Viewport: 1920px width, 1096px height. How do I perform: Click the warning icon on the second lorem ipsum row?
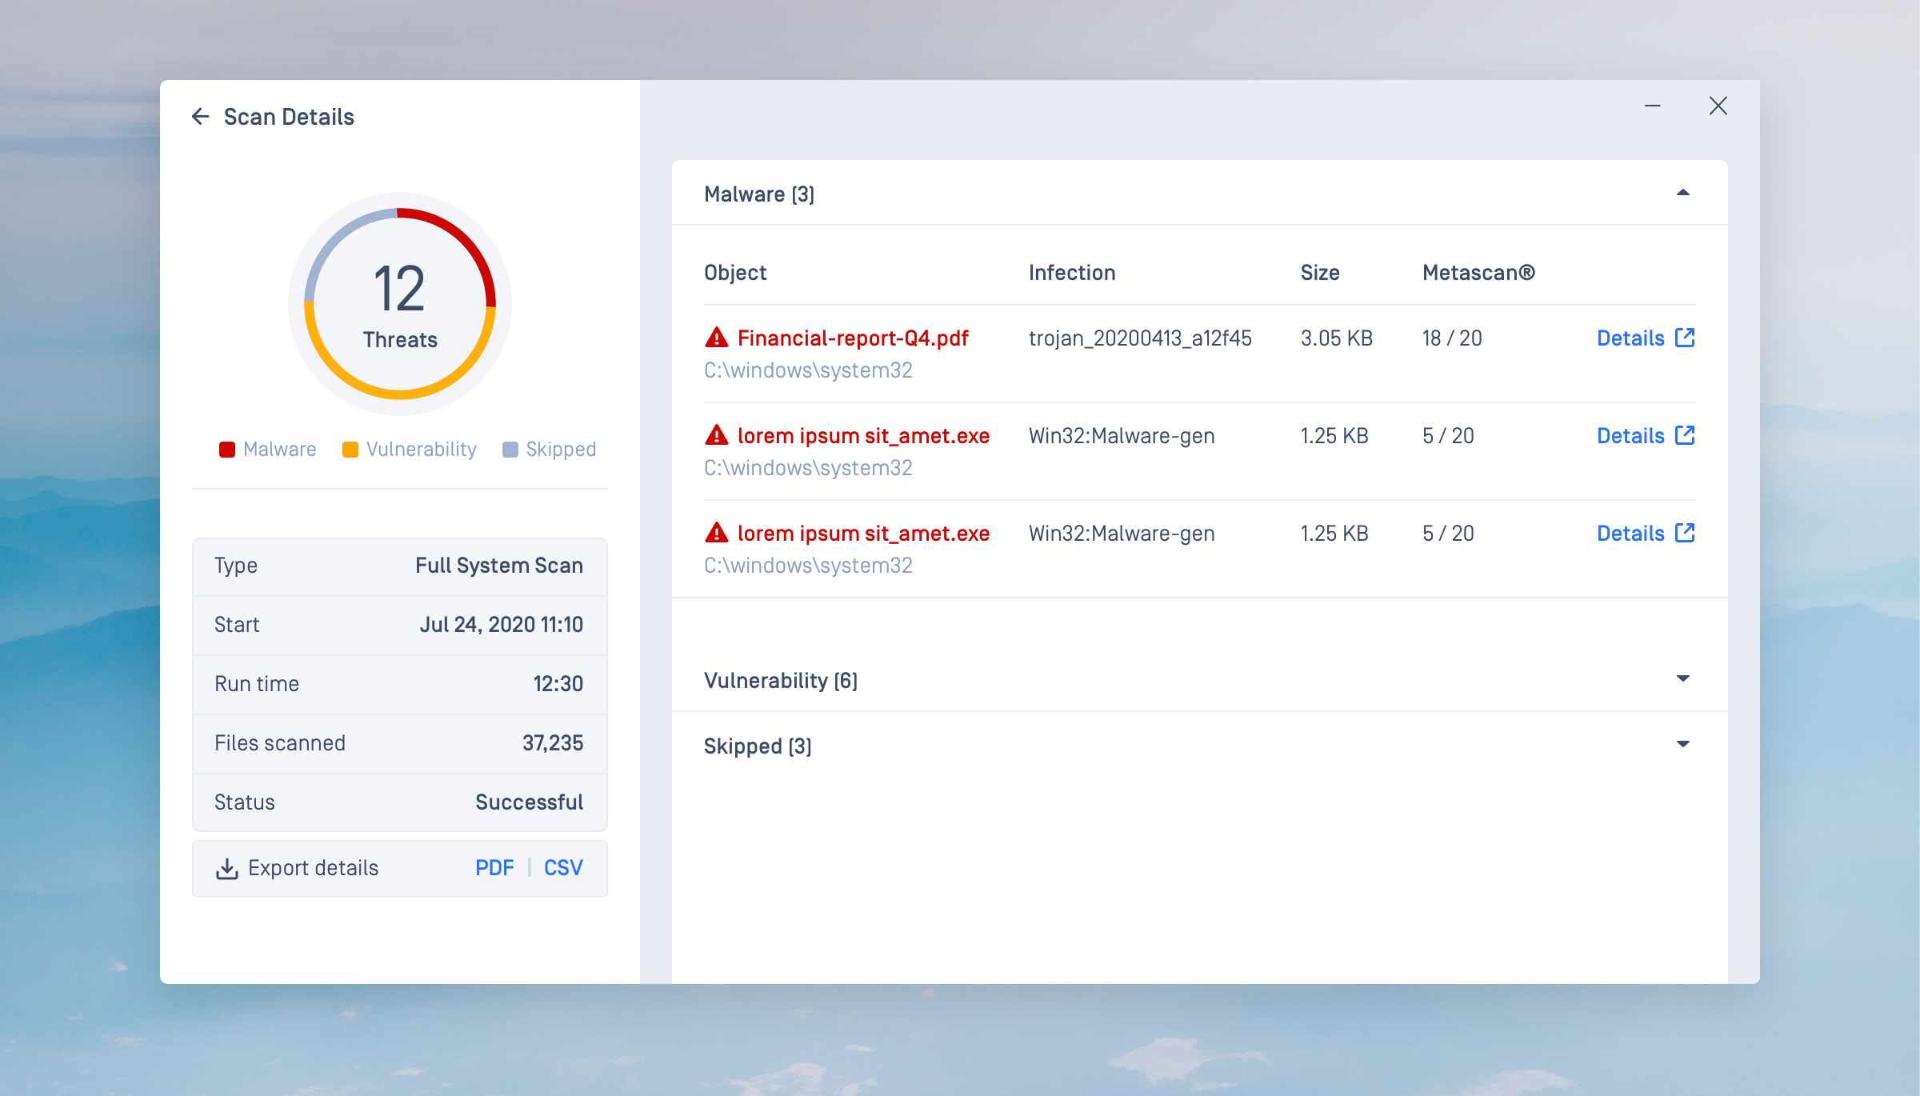tap(717, 435)
